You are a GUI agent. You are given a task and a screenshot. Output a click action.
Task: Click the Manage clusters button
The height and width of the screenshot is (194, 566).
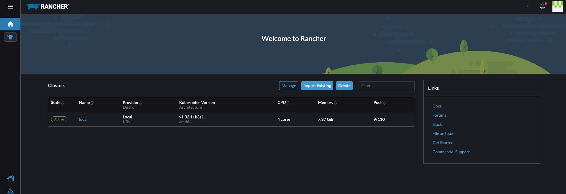tap(289, 86)
